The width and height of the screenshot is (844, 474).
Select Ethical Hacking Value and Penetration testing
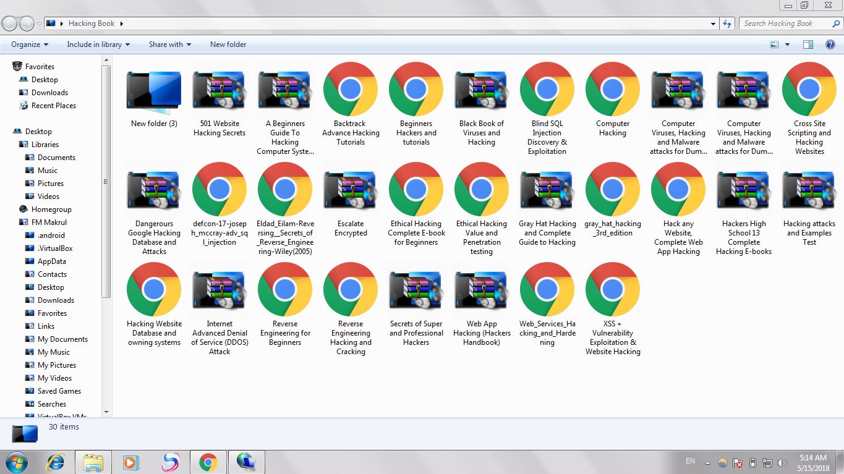pos(482,209)
